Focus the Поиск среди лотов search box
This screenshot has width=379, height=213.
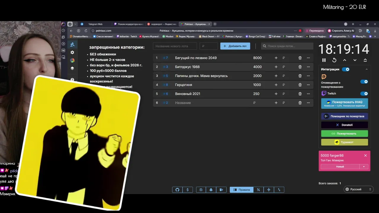[x=287, y=46]
